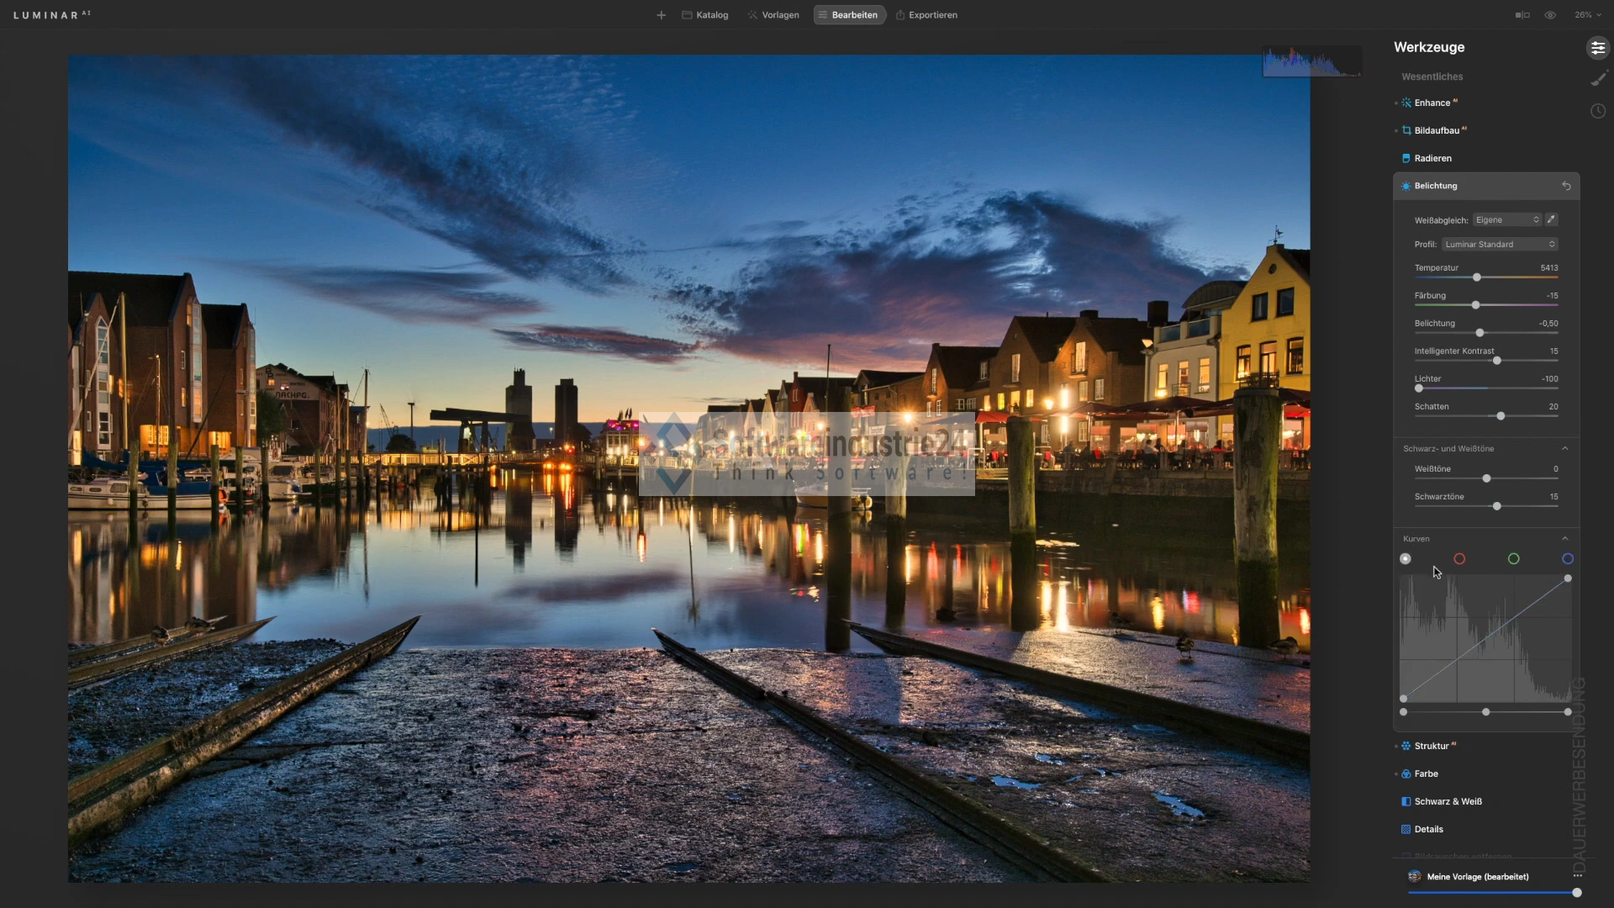1614x908 pixels.
Task: Click the Temperatur slider handle
Action: pos(1477,277)
